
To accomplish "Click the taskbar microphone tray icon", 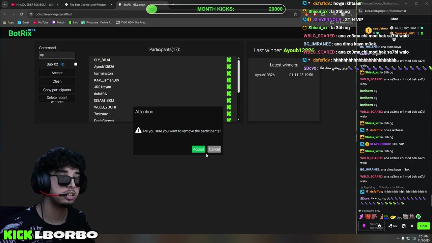I will coord(403,238).
